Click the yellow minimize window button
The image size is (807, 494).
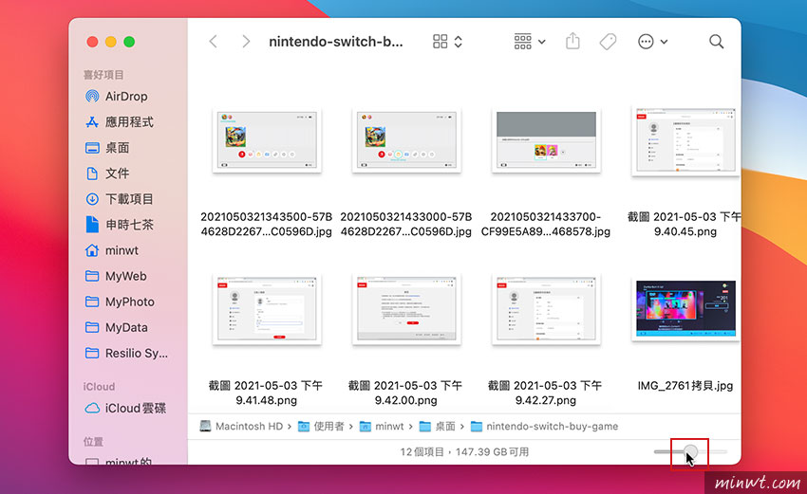pos(111,42)
